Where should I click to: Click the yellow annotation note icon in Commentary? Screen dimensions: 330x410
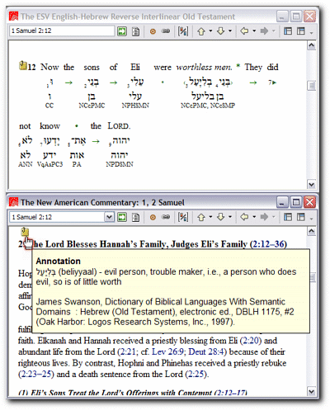click(x=25, y=232)
